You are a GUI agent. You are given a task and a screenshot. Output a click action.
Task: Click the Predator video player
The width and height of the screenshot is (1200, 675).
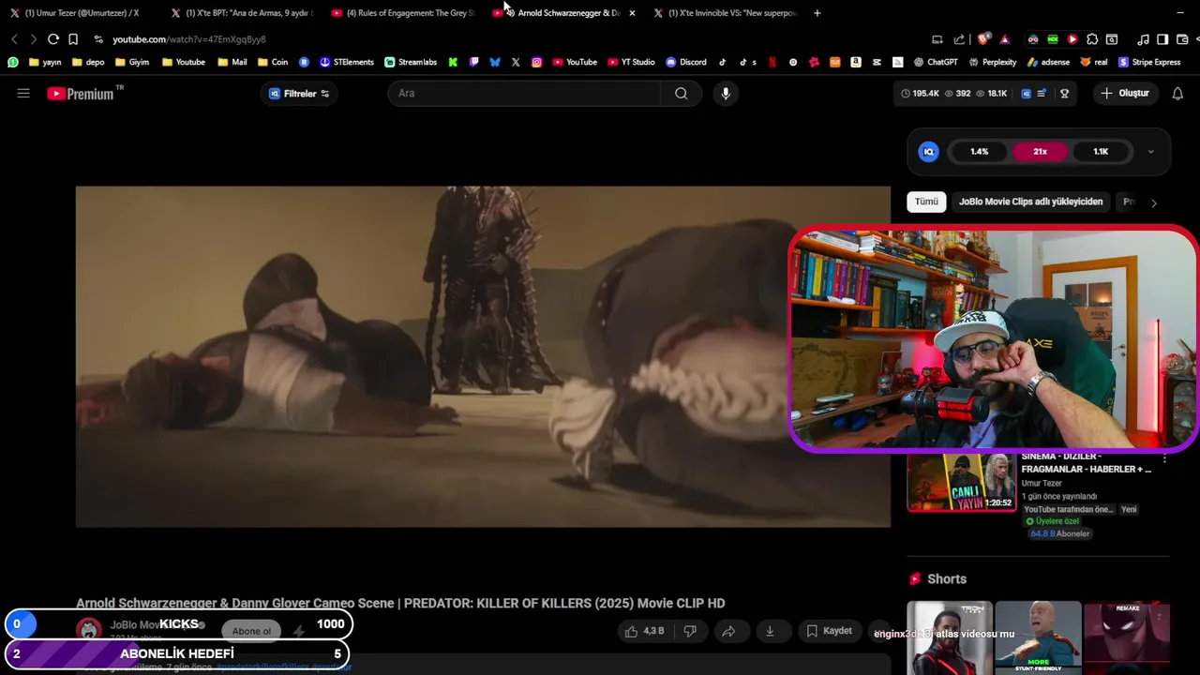(483, 356)
